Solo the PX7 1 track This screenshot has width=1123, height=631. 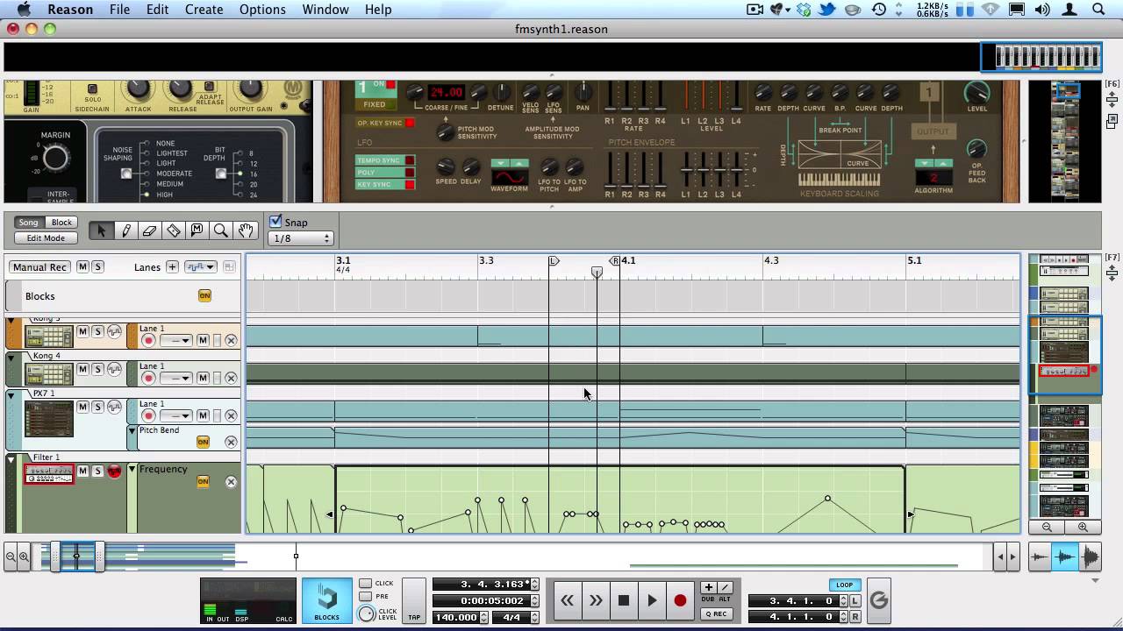pyautogui.click(x=97, y=407)
